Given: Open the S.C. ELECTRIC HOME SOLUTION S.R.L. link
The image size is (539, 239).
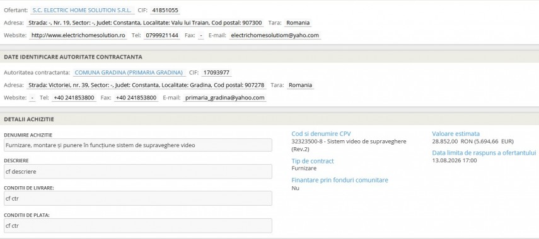Looking at the screenshot, I should 82,10.
